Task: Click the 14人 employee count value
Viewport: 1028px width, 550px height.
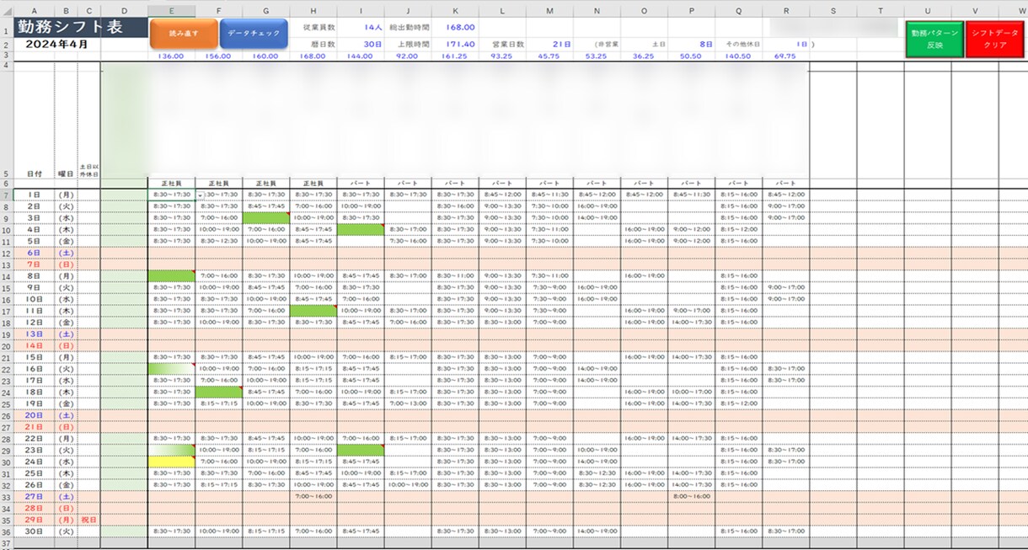Action: pyautogui.click(x=373, y=27)
